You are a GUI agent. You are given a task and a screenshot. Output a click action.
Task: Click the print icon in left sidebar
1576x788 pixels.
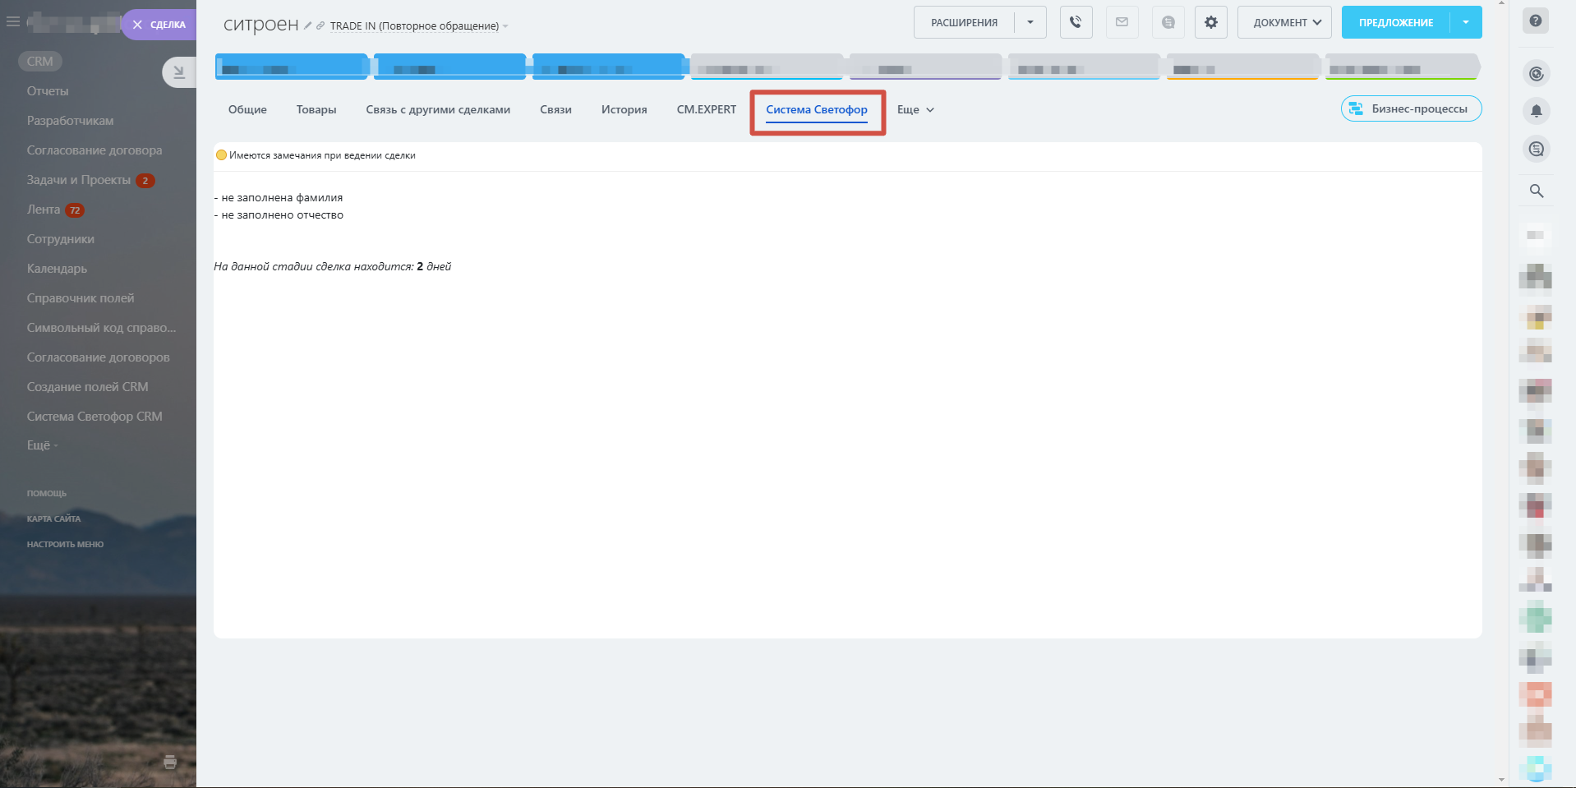170,763
